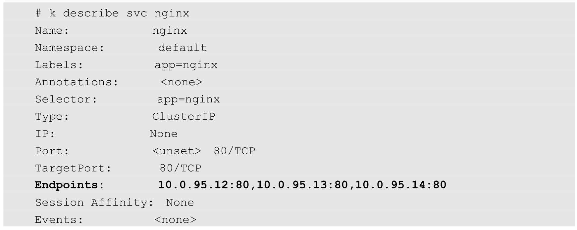Click the 'default' namespace value
Viewport: 577px width, 230px height.
[182, 48]
